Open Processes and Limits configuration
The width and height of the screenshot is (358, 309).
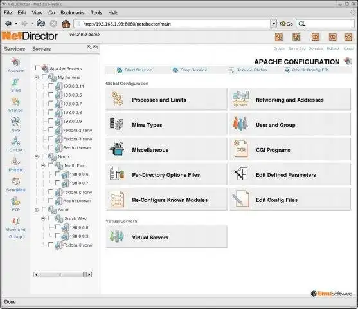(x=166, y=100)
